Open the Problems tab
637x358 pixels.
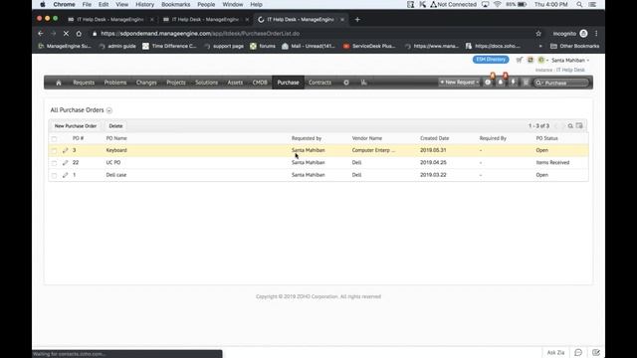point(115,83)
